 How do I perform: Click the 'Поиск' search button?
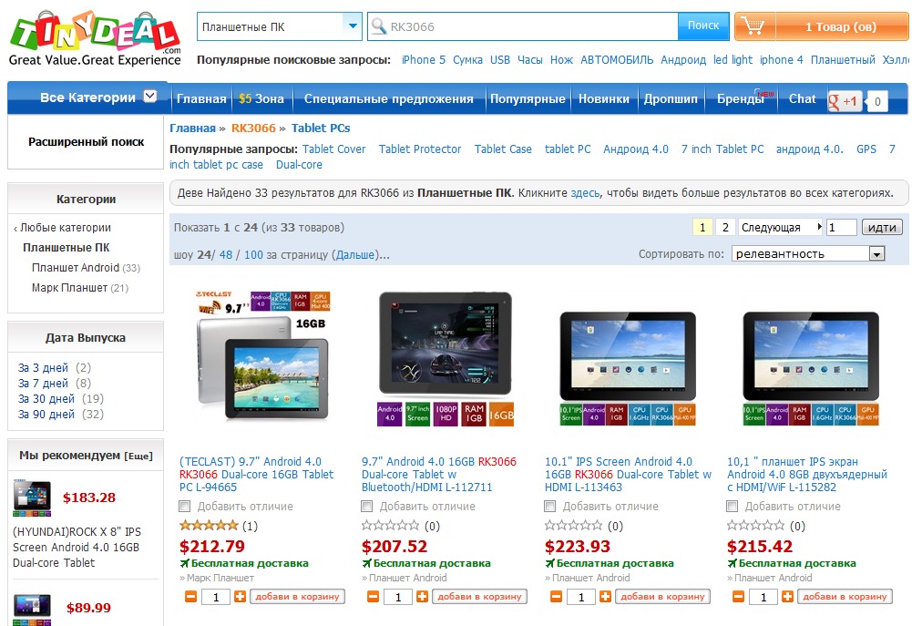pos(703,26)
